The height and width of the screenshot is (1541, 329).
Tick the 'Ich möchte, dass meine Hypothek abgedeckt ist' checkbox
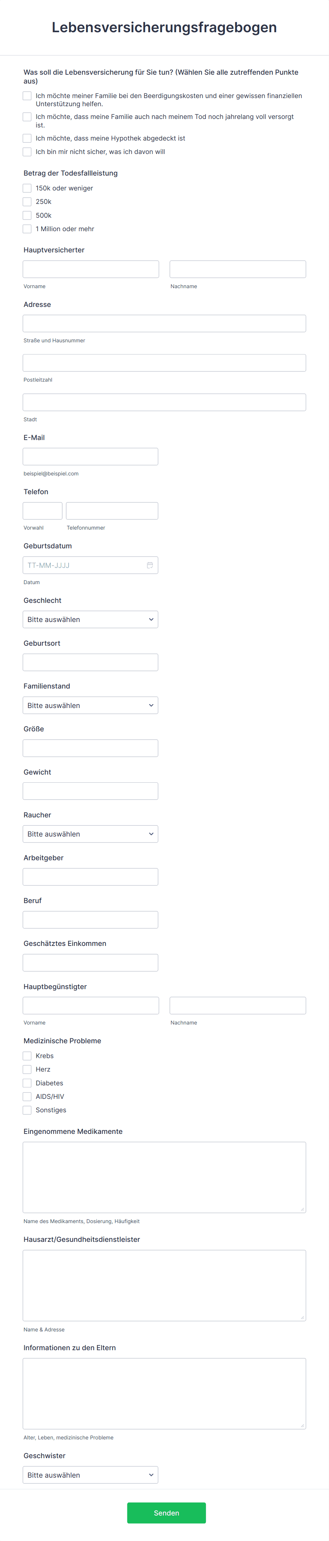pos(27,138)
